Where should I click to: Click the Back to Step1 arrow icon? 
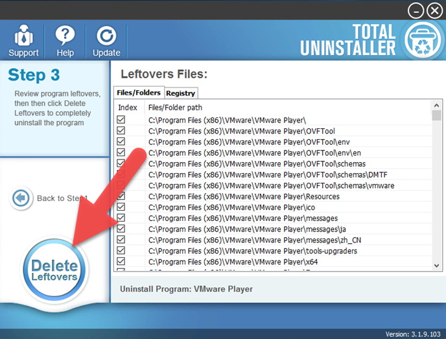click(x=21, y=198)
